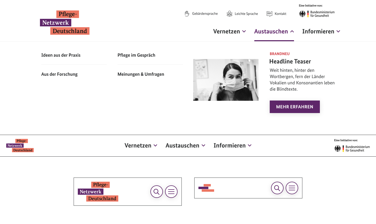Collapse the open Austauschen menu

(274, 31)
